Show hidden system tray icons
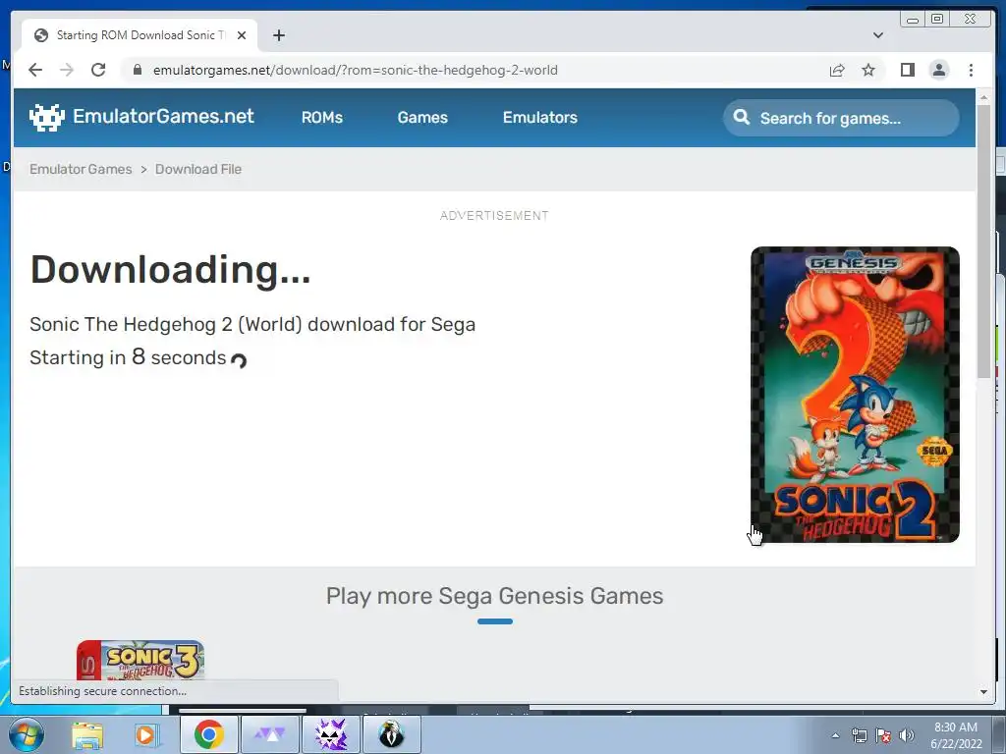Screen dimensions: 1006x754 [835, 735]
